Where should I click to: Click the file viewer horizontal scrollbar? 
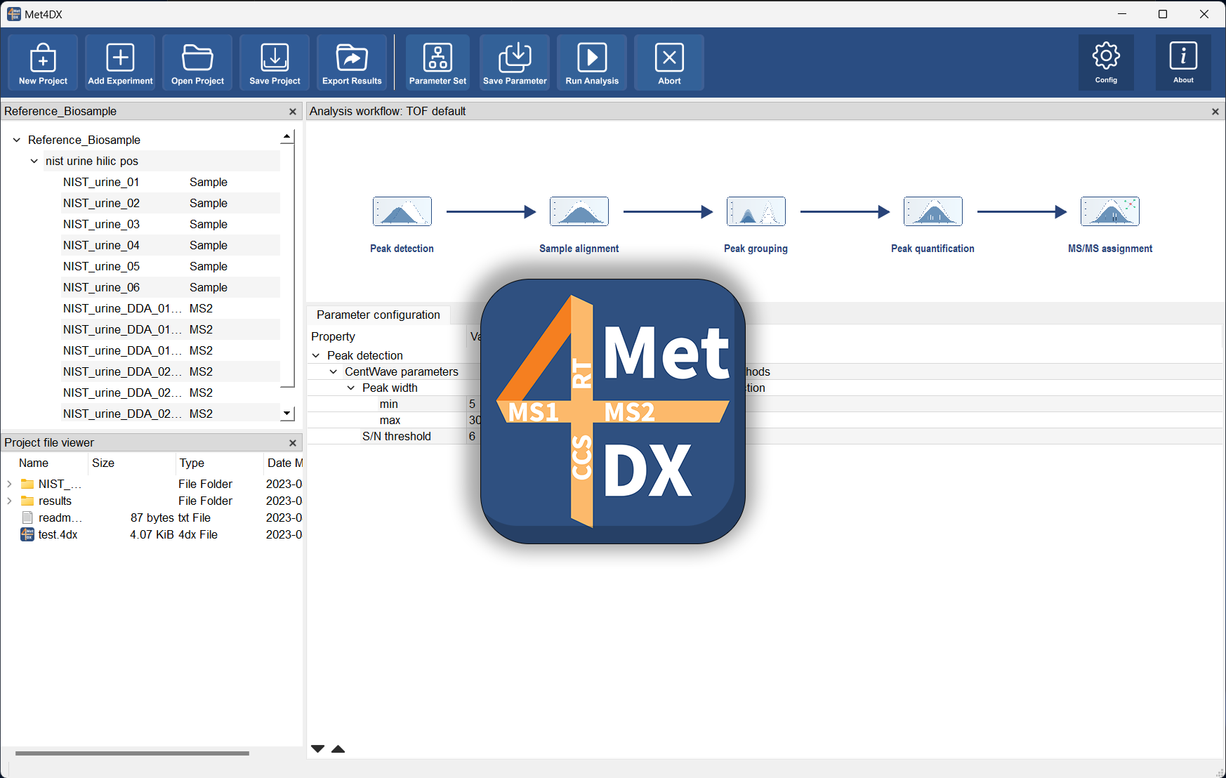pyautogui.click(x=132, y=753)
